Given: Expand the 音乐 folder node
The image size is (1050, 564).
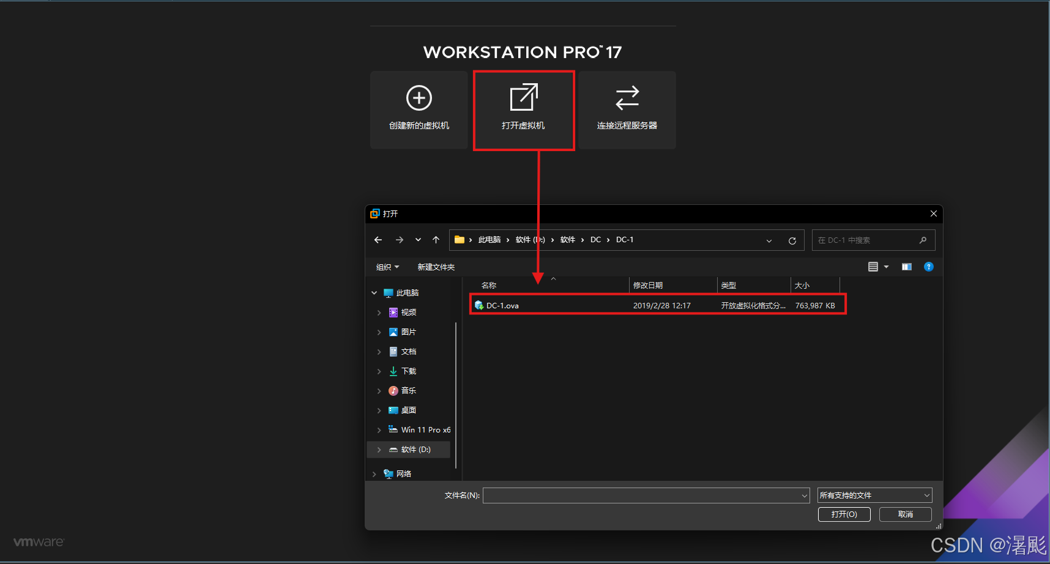Looking at the screenshot, I should (x=379, y=391).
